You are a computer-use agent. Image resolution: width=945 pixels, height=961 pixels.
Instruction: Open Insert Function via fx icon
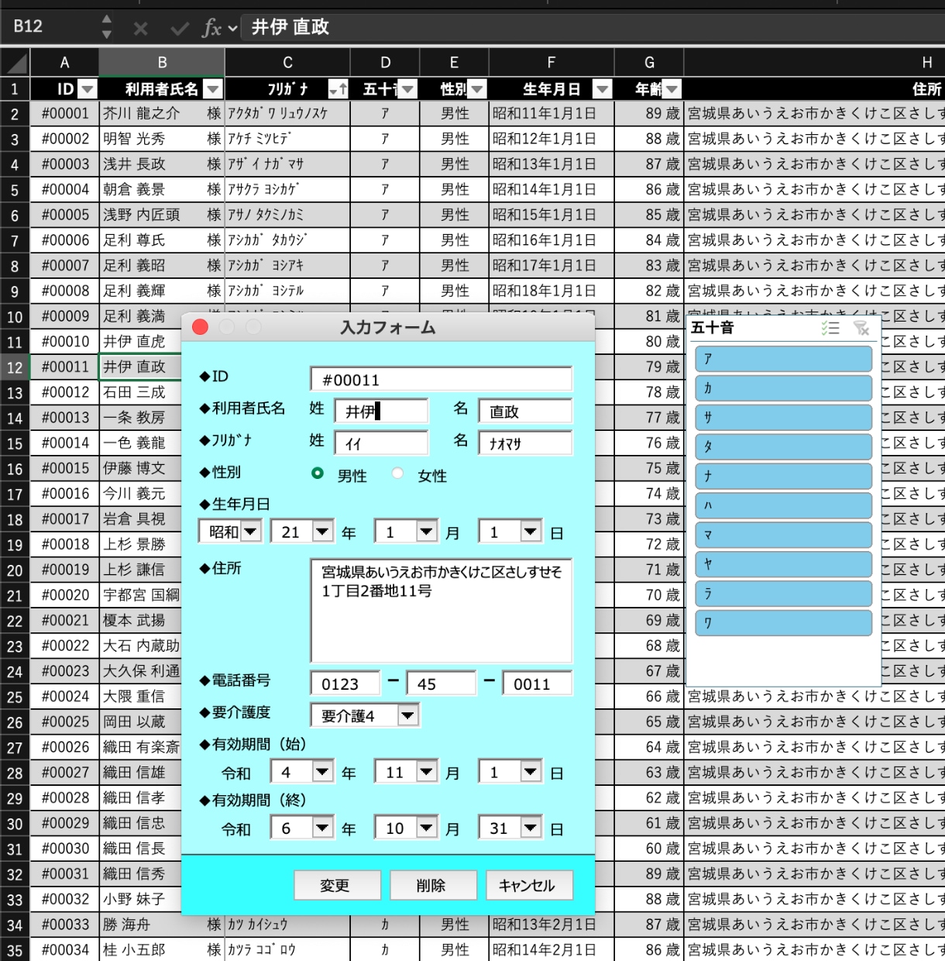point(212,28)
